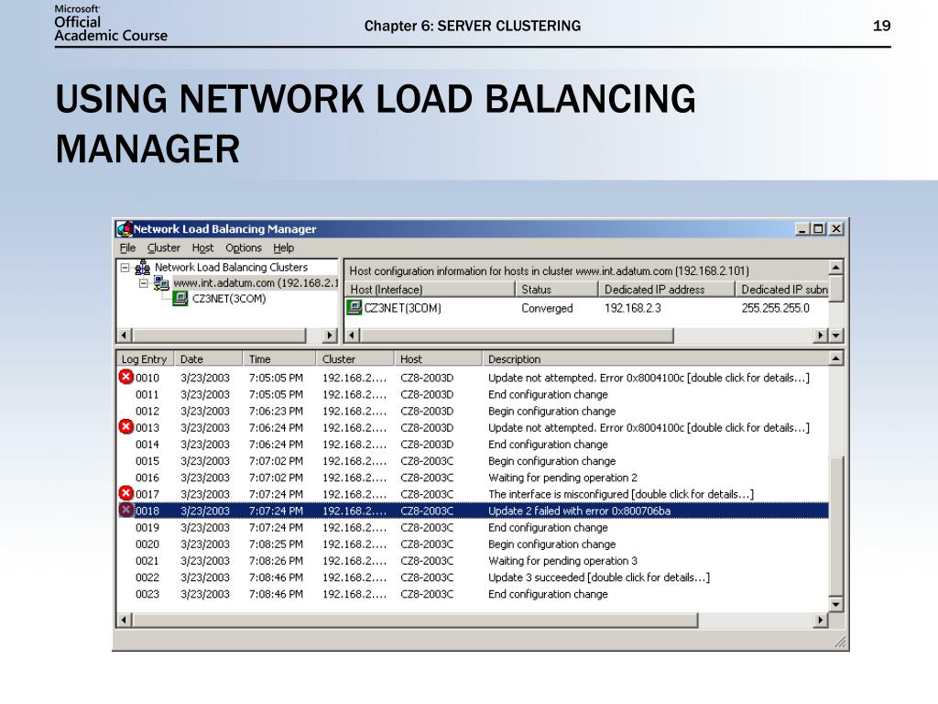Click log pane left scroll arrow
Viewport: 938px width, 704px height.
[x=124, y=621]
